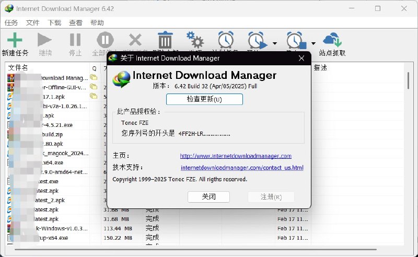
Task: Click the alarm clock scheduler icon
Action: (x=226, y=40)
